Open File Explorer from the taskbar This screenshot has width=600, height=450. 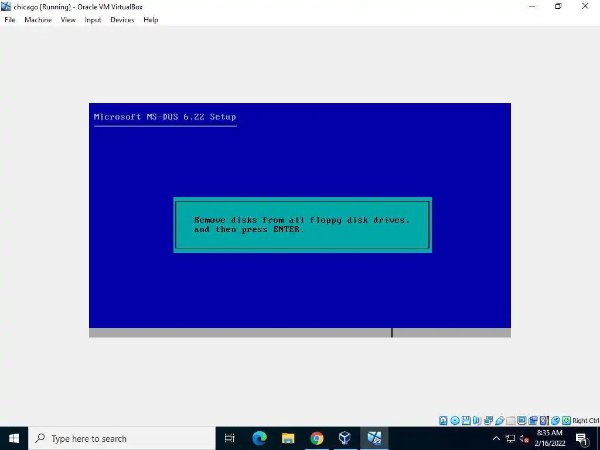288,438
